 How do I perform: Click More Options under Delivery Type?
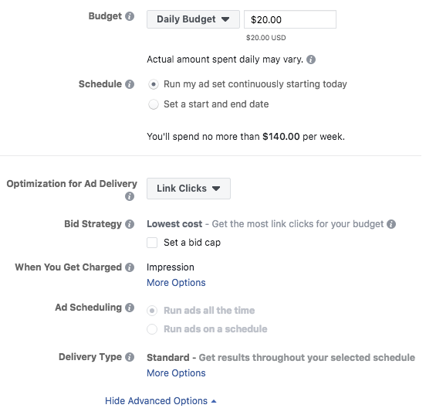pyautogui.click(x=176, y=373)
